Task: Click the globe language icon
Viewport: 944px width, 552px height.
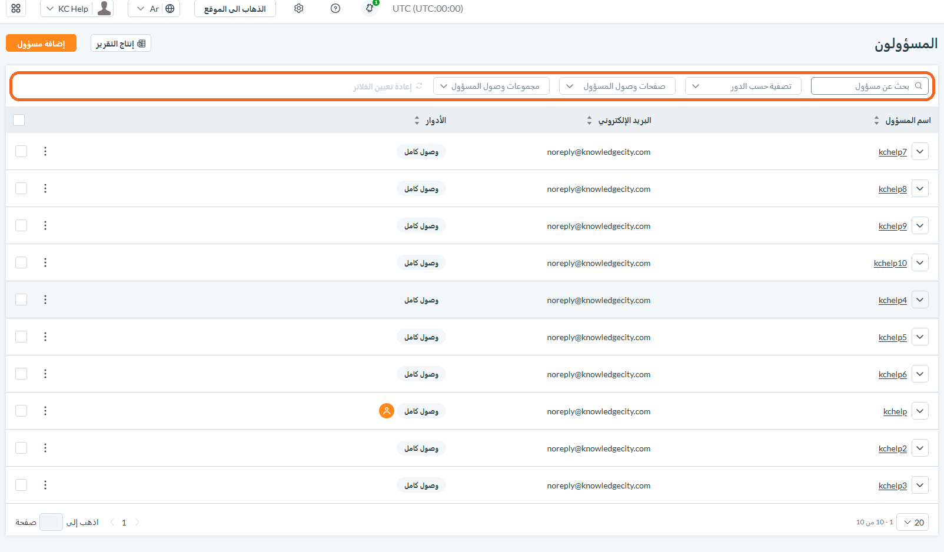Action: [170, 8]
